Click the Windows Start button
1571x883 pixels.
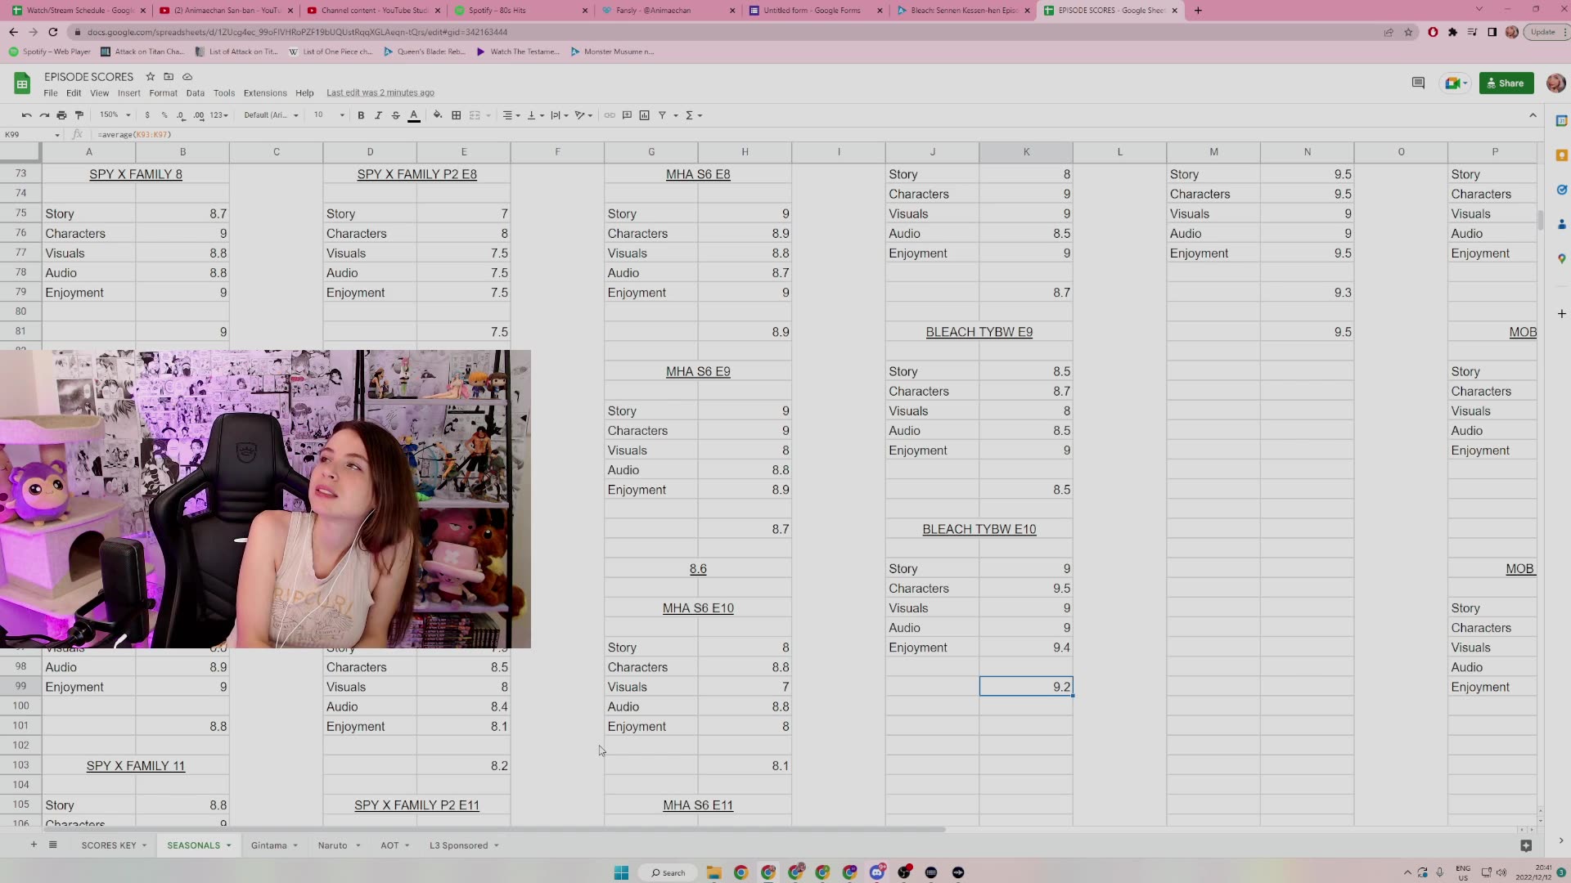click(x=621, y=872)
